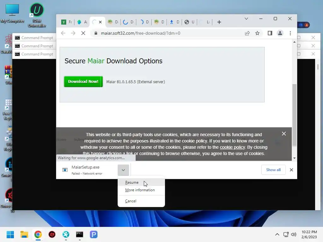Screen dimensions: 323x242
Task: Open volume control tray icon
Action: [294, 234]
